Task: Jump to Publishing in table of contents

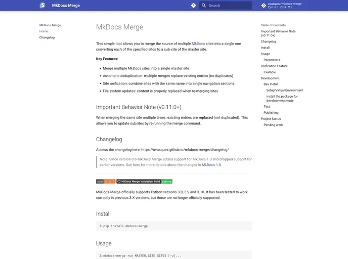Action: (x=271, y=113)
